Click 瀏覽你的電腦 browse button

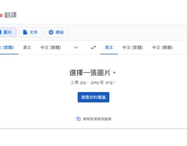click(93, 97)
